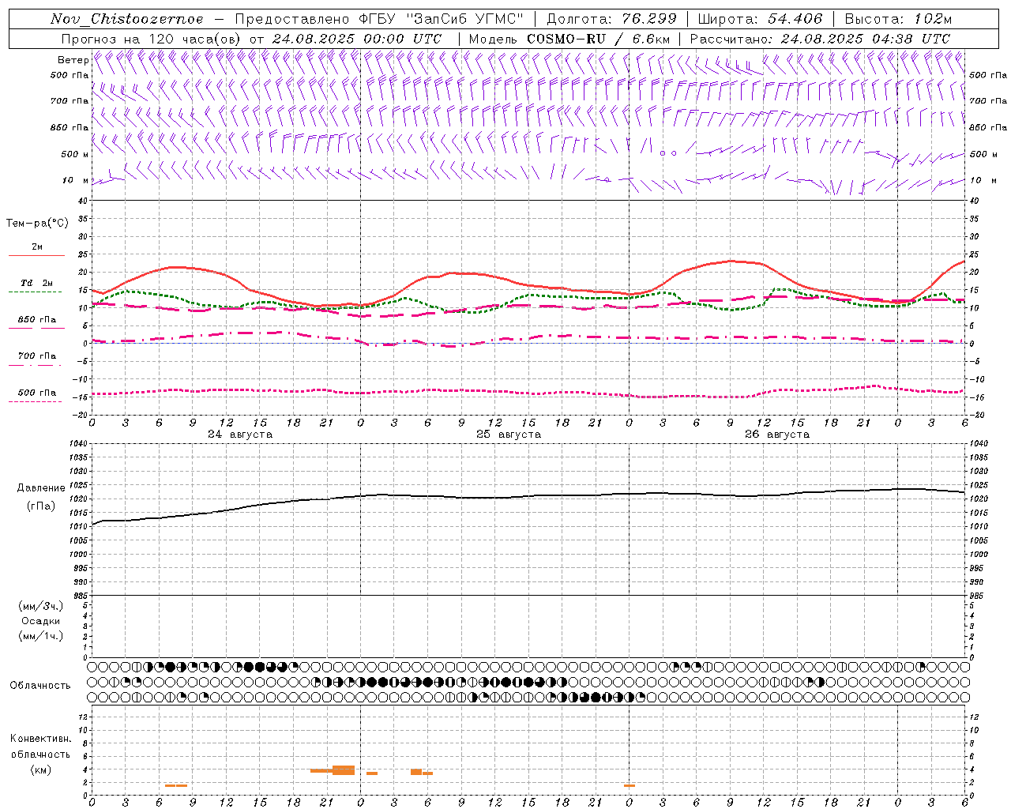Click the two small circle calm-wind symbols
Image resolution: width=1011 pixels, height=809 pixels.
click(x=668, y=153)
